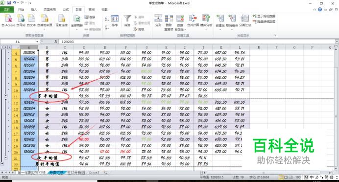Click the 显示明细数据 show detail button
Screen dimensions: 339x182
point(264,16)
